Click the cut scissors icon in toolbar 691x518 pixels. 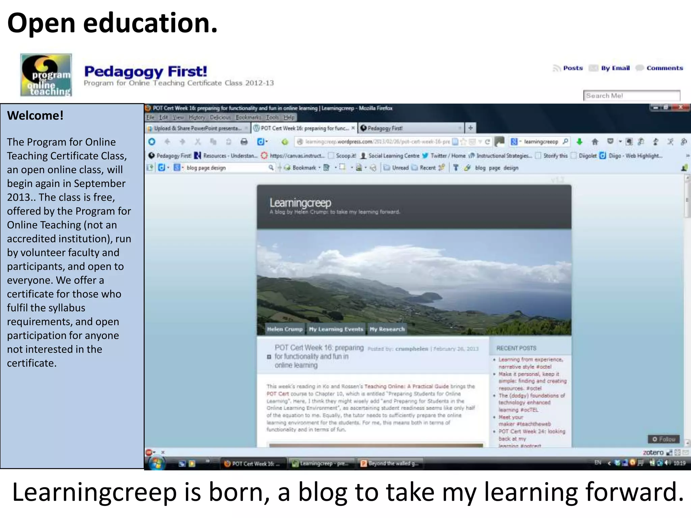point(198,142)
